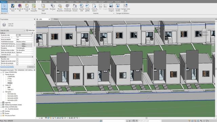This screenshot has width=217, height=122.
Task: Select FACHADA OESTE elevation
Action: click(x=13, y=96)
